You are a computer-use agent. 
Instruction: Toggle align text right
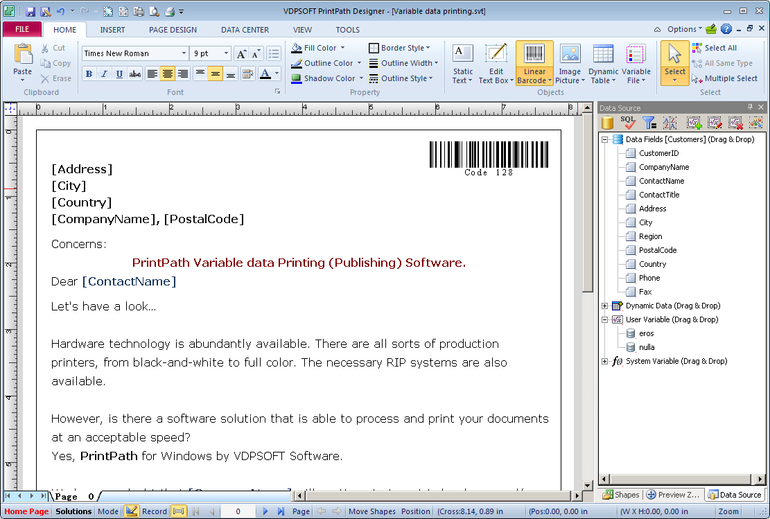[183, 73]
